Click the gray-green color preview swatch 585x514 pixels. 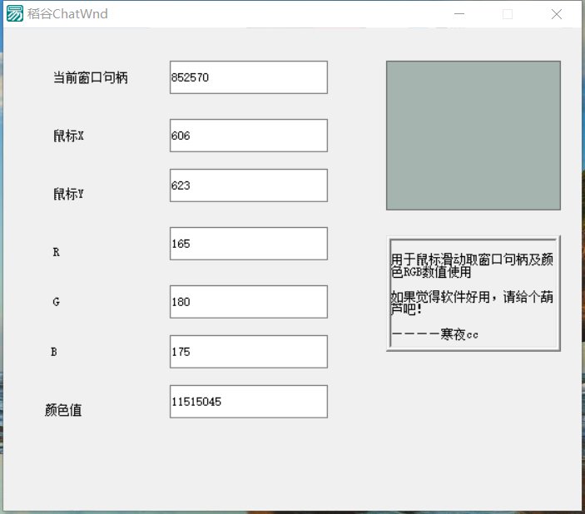coord(473,135)
